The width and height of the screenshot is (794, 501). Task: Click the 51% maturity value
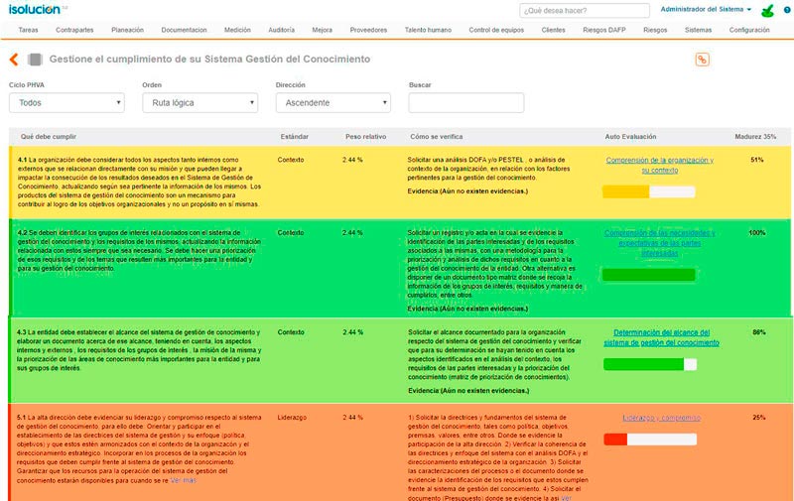757,160
